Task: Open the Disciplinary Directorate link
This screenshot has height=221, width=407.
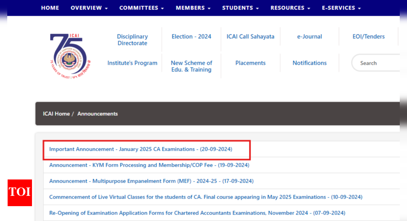Action: [x=132, y=40]
